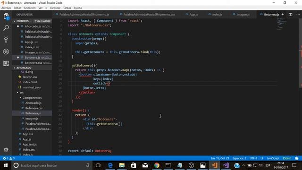Open the Ver menu
Viewport: 302px width, 170px height.
[41, 8]
